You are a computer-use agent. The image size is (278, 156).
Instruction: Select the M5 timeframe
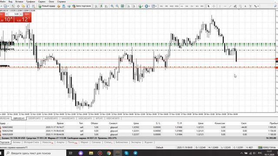tap(166, 6)
